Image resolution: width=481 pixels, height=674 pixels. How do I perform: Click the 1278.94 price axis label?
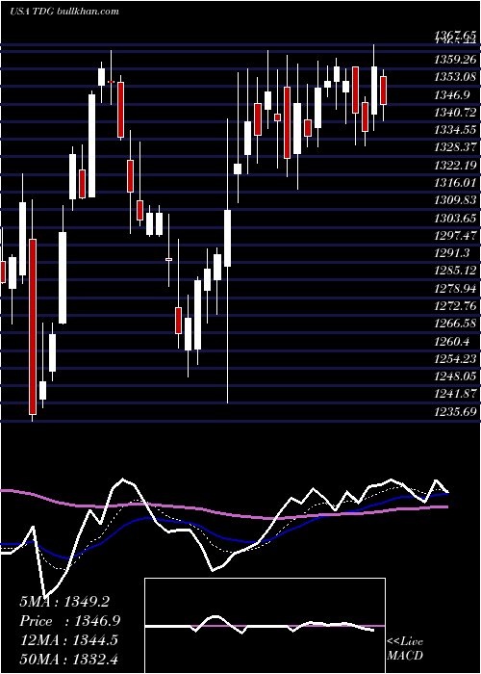(x=455, y=288)
